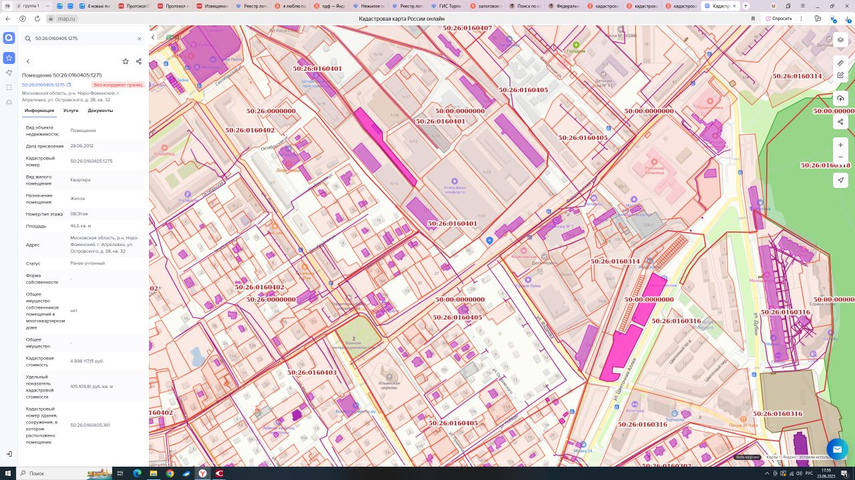Viewport: 855px width, 480px height.
Task: Switch to the Документы tab
Action: (100, 111)
